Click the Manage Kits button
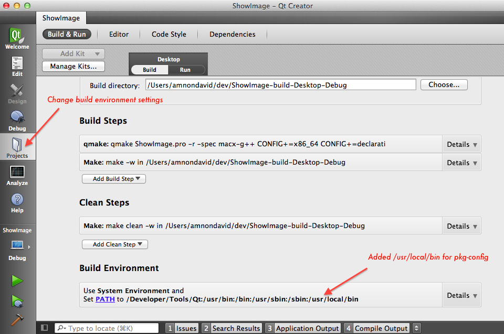The width and height of the screenshot is (504, 334). click(73, 66)
